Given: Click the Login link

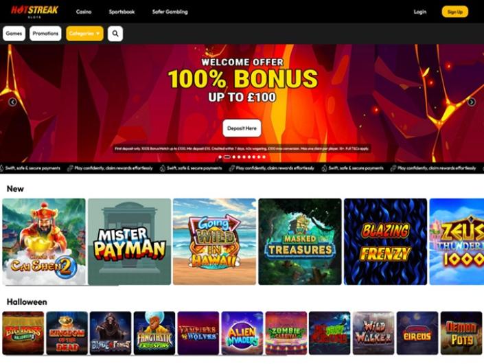Looking at the screenshot, I should (419, 12).
